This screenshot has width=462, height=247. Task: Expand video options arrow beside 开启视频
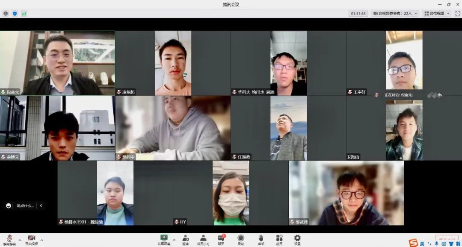click(41, 240)
